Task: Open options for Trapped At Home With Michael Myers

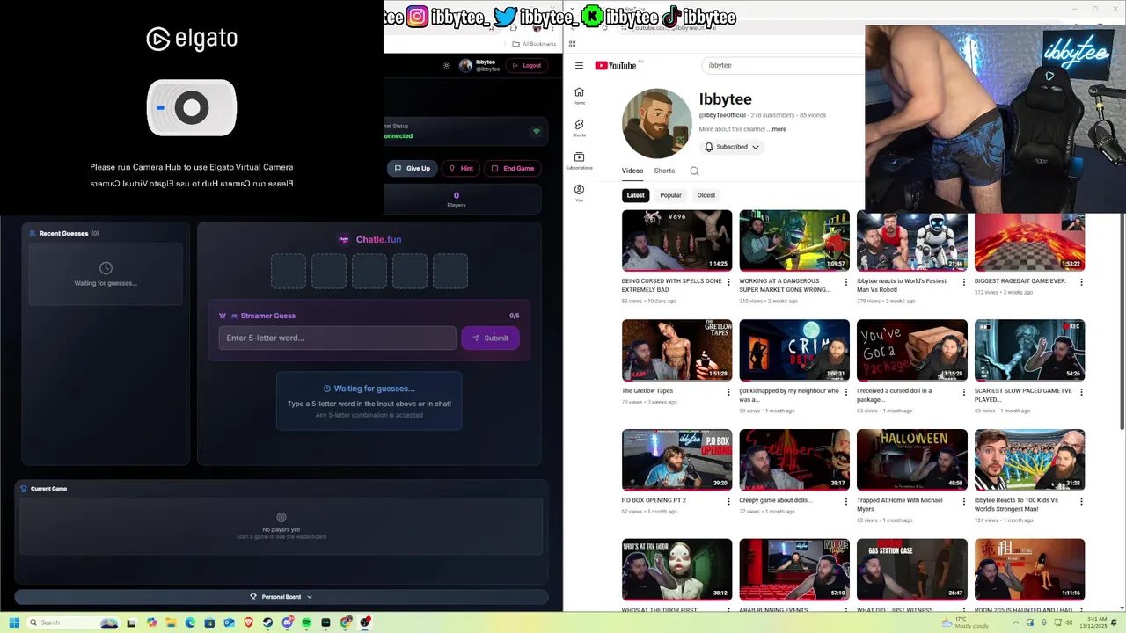Action: (x=964, y=502)
